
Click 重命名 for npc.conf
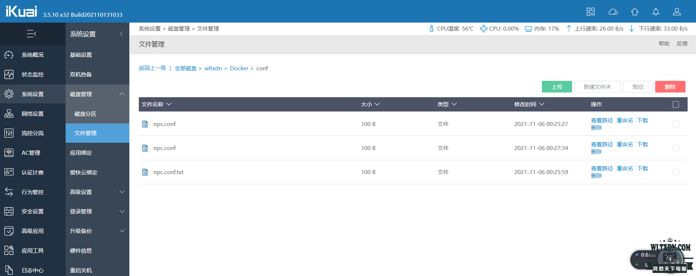point(625,145)
